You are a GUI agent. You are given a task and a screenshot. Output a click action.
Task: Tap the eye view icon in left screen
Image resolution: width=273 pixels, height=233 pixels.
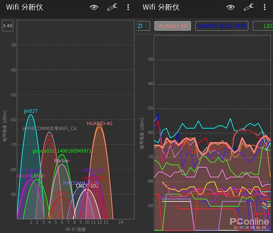94,7
